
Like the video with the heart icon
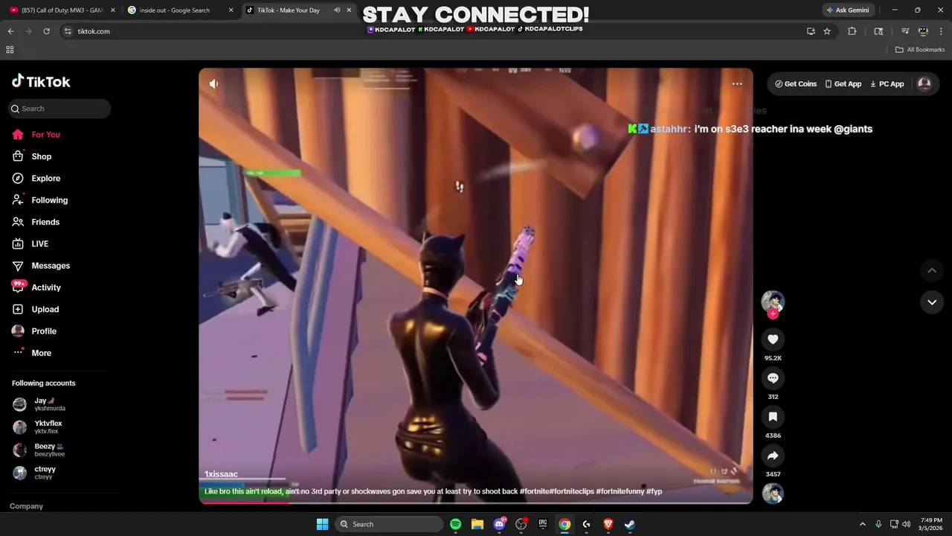(773, 339)
